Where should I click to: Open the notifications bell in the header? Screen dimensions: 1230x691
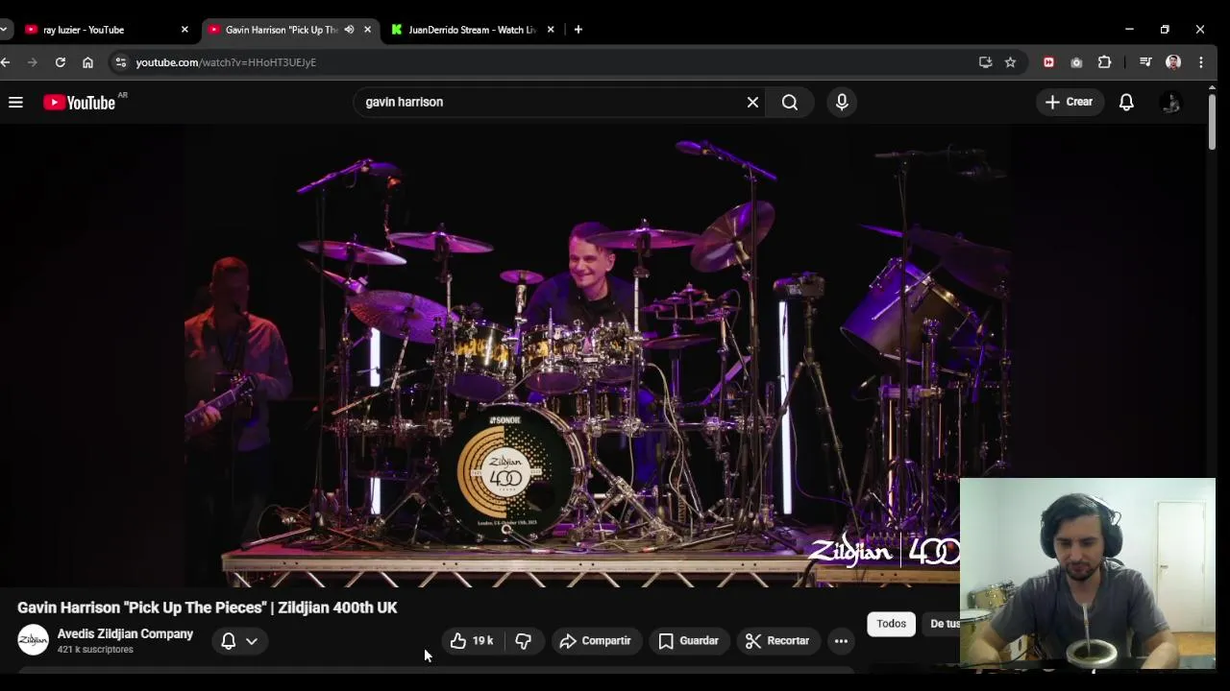1126,102
